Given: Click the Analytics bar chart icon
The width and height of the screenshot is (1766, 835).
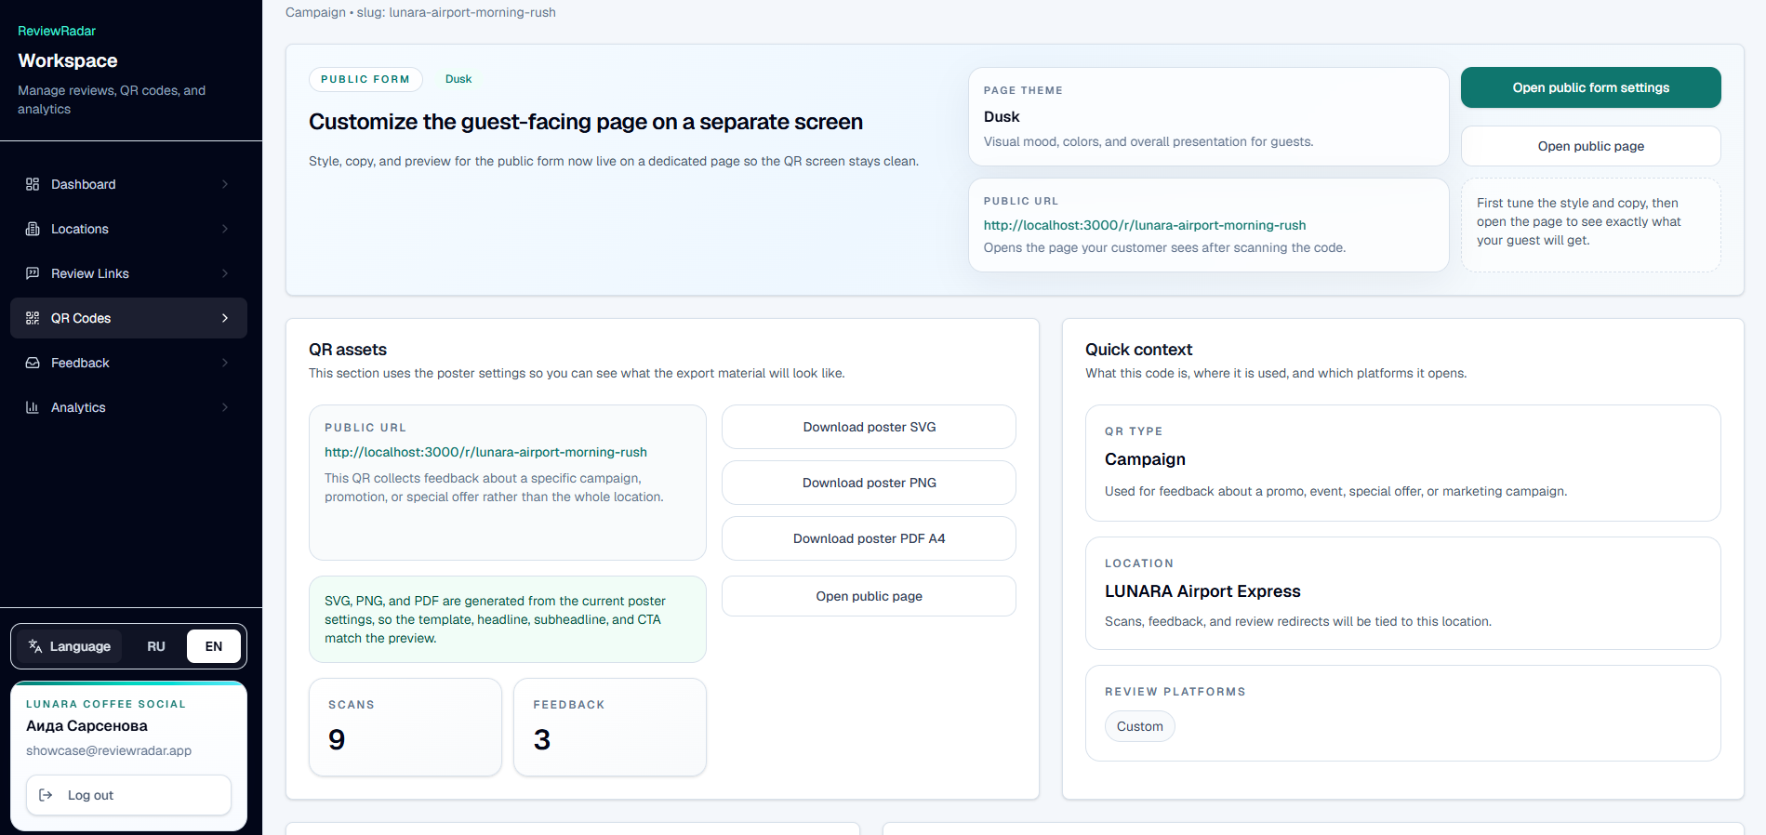Looking at the screenshot, I should [33, 407].
